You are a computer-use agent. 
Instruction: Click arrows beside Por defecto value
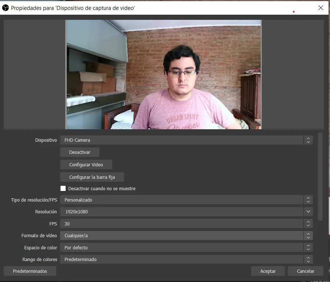[308, 247]
